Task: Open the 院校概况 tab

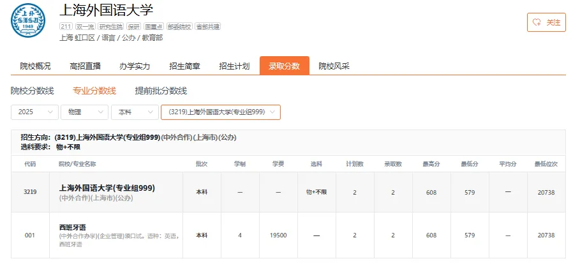Action: pyautogui.click(x=35, y=66)
